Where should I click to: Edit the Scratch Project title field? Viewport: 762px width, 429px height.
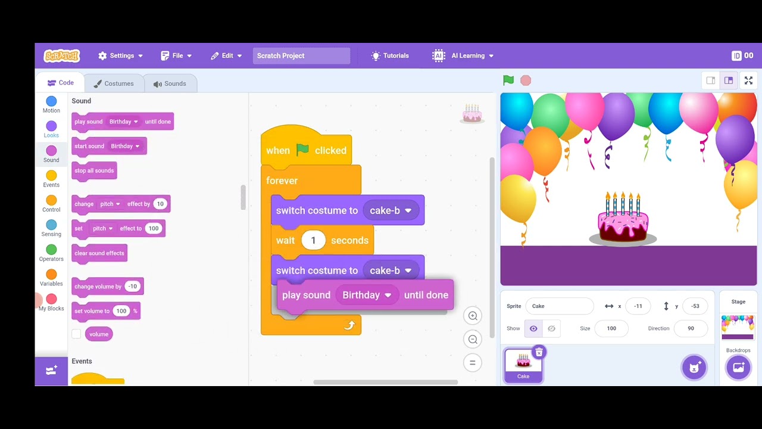301,55
